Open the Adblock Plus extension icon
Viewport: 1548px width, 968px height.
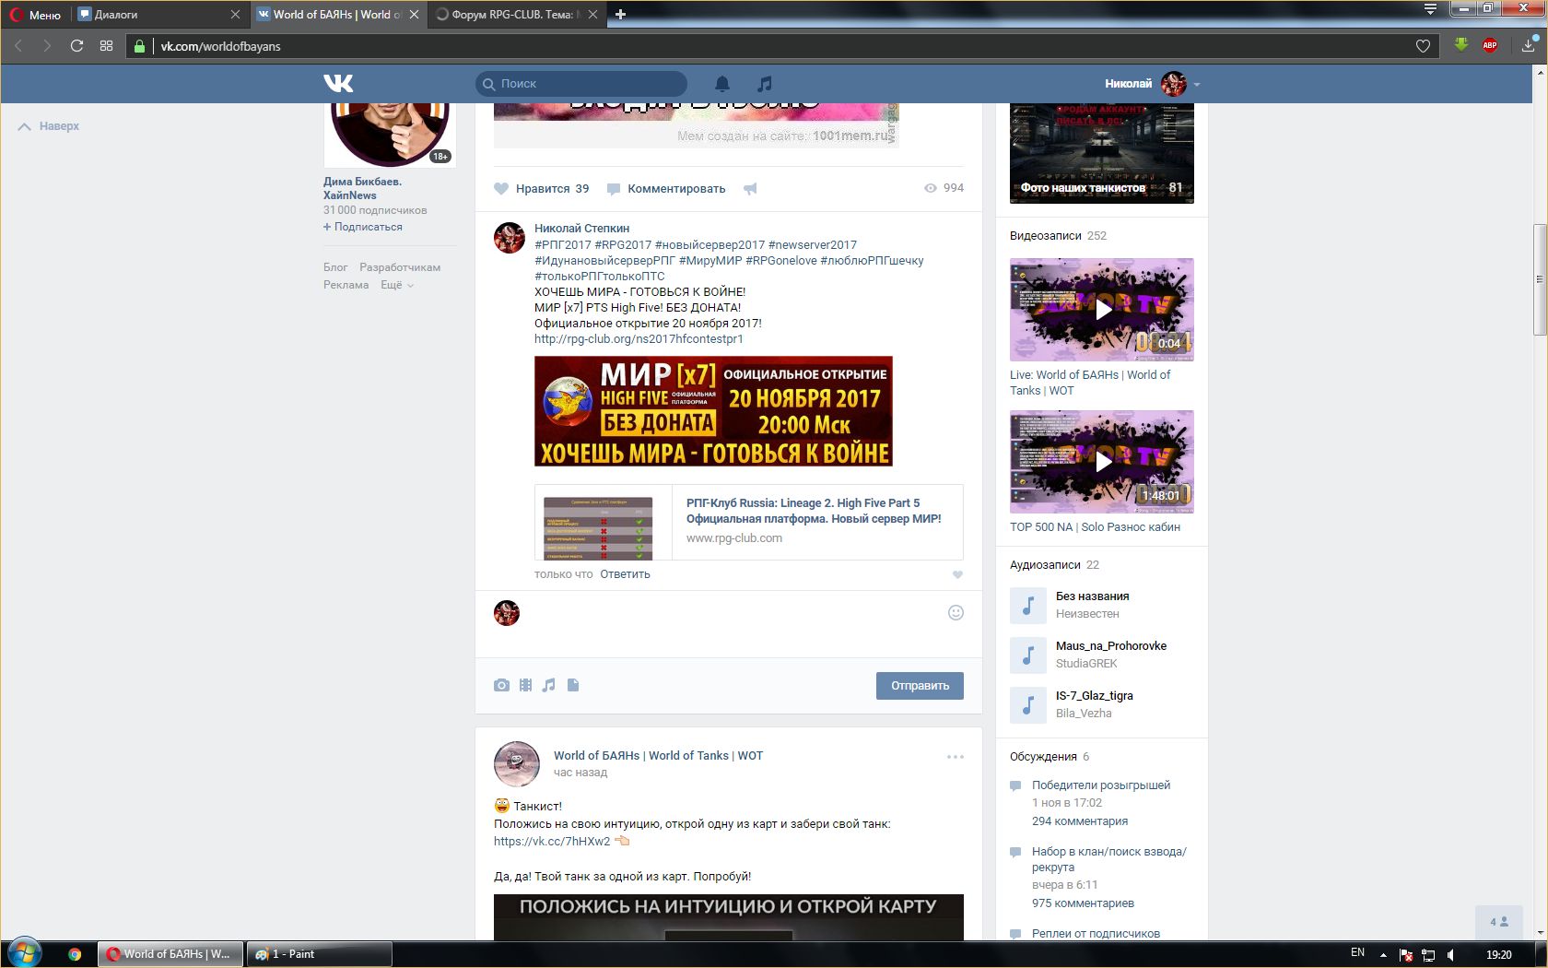coord(1489,45)
